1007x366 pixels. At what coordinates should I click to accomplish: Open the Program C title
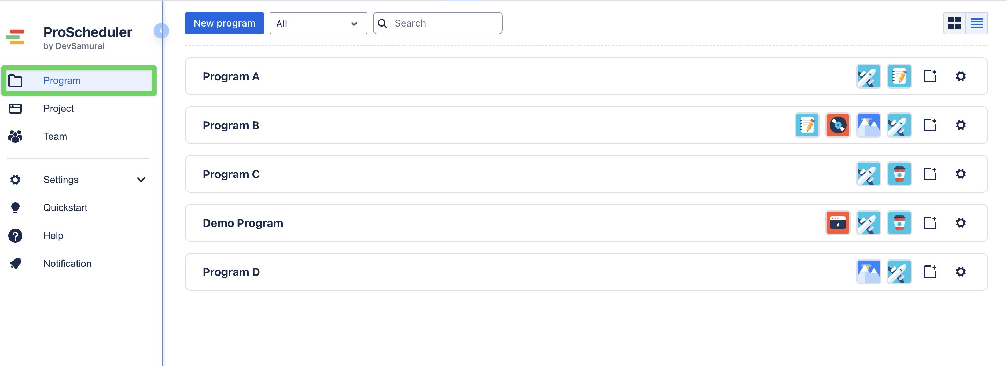point(231,174)
